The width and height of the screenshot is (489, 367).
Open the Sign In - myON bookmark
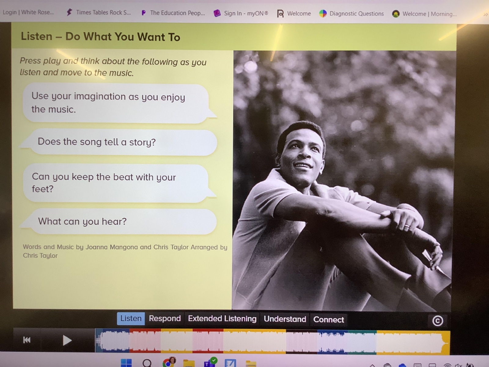[x=241, y=13]
